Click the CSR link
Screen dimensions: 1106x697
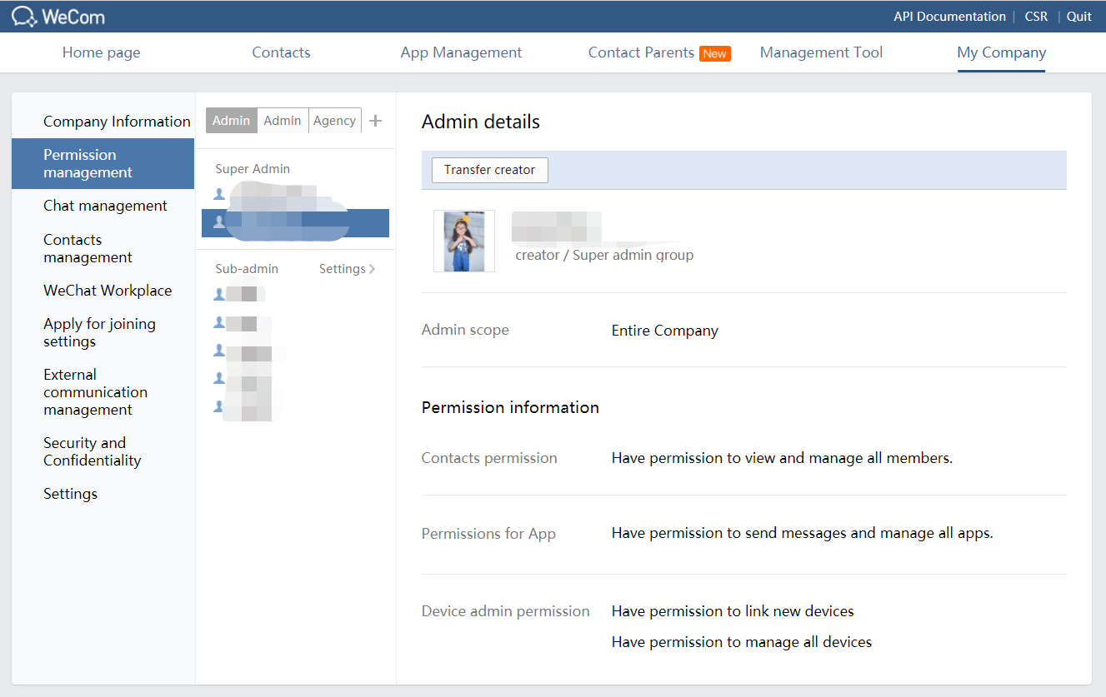pyautogui.click(x=1036, y=17)
